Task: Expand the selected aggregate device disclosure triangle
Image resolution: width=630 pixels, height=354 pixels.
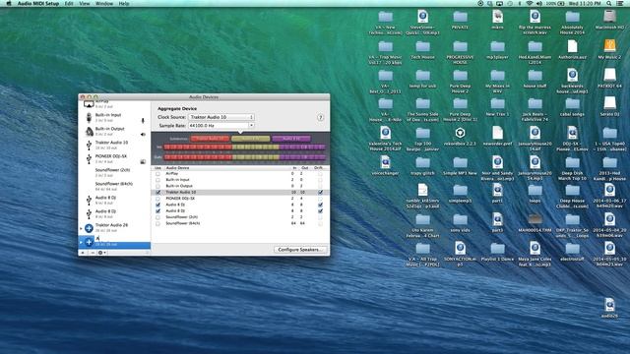Action: (81, 242)
